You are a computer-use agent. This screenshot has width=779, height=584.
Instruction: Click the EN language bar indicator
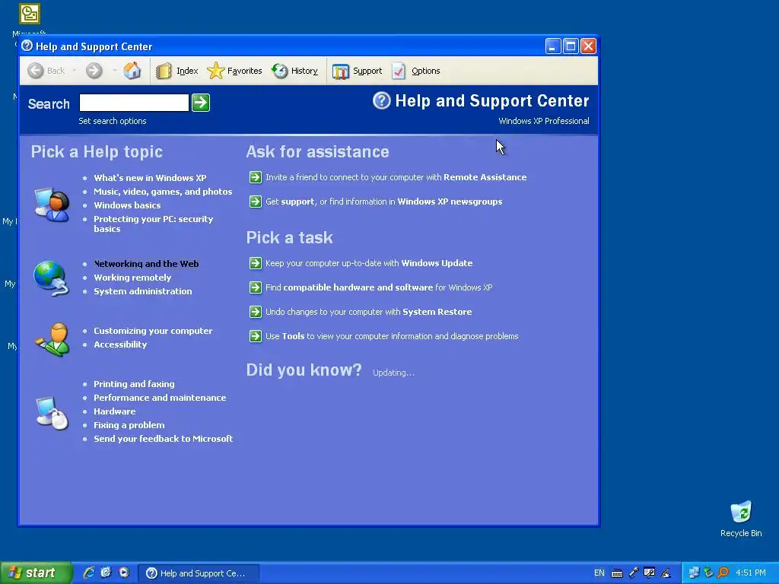coord(599,573)
